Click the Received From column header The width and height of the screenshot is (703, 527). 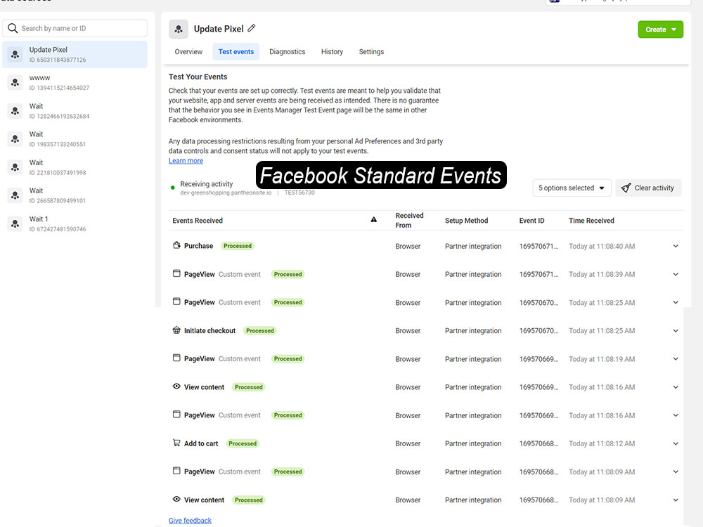[x=409, y=221]
